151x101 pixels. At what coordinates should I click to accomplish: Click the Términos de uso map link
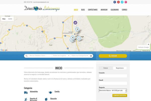coord(146,51)
